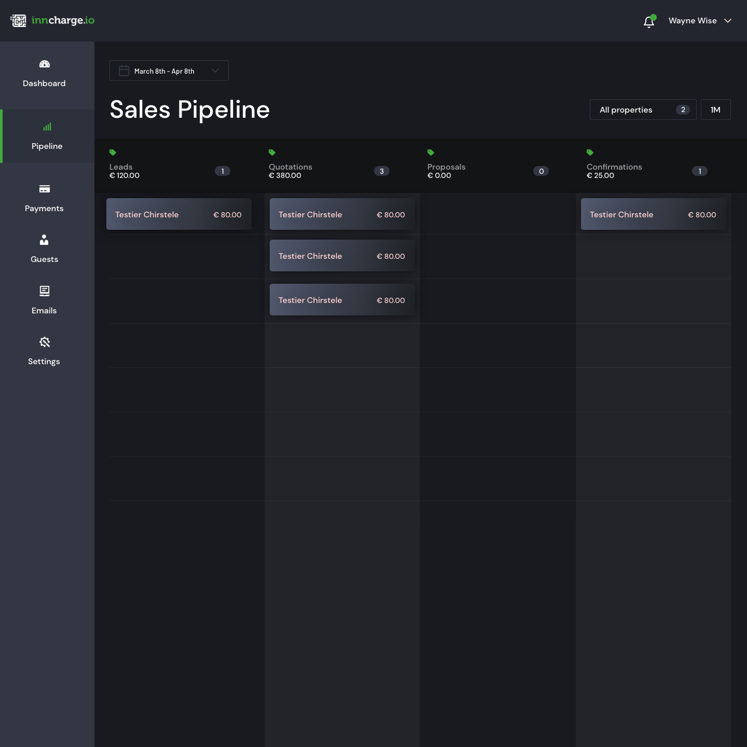Screen dimensions: 747x747
Task: Go to Emails in sidebar
Action: tap(45, 300)
